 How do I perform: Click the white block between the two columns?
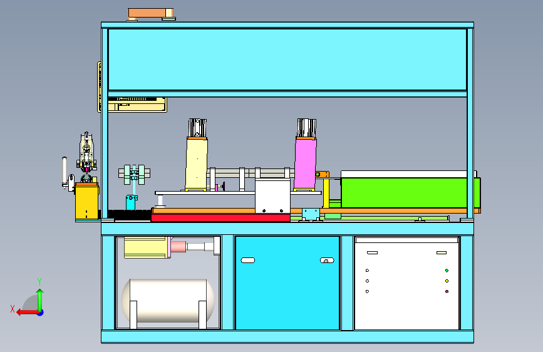tap(272, 196)
